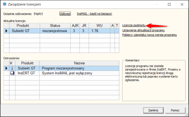189x117 pixels.
Task: Click the T column header in licenses
Action: point(117,26)
